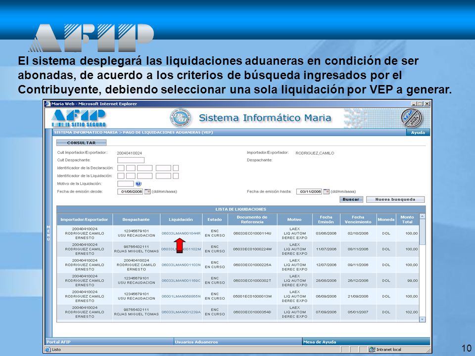
Task: Click the breadcrumb PAGO DE LIQUIDACIONES ADUANERAS (VEP)
Action: click(x=168, y=133)
